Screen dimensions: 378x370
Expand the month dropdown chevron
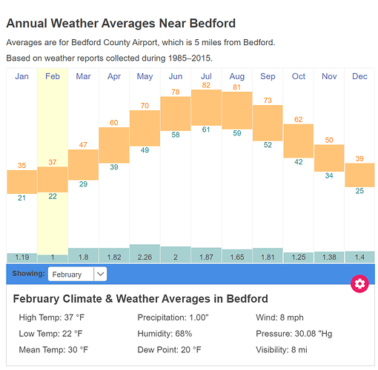pos(100,274)
